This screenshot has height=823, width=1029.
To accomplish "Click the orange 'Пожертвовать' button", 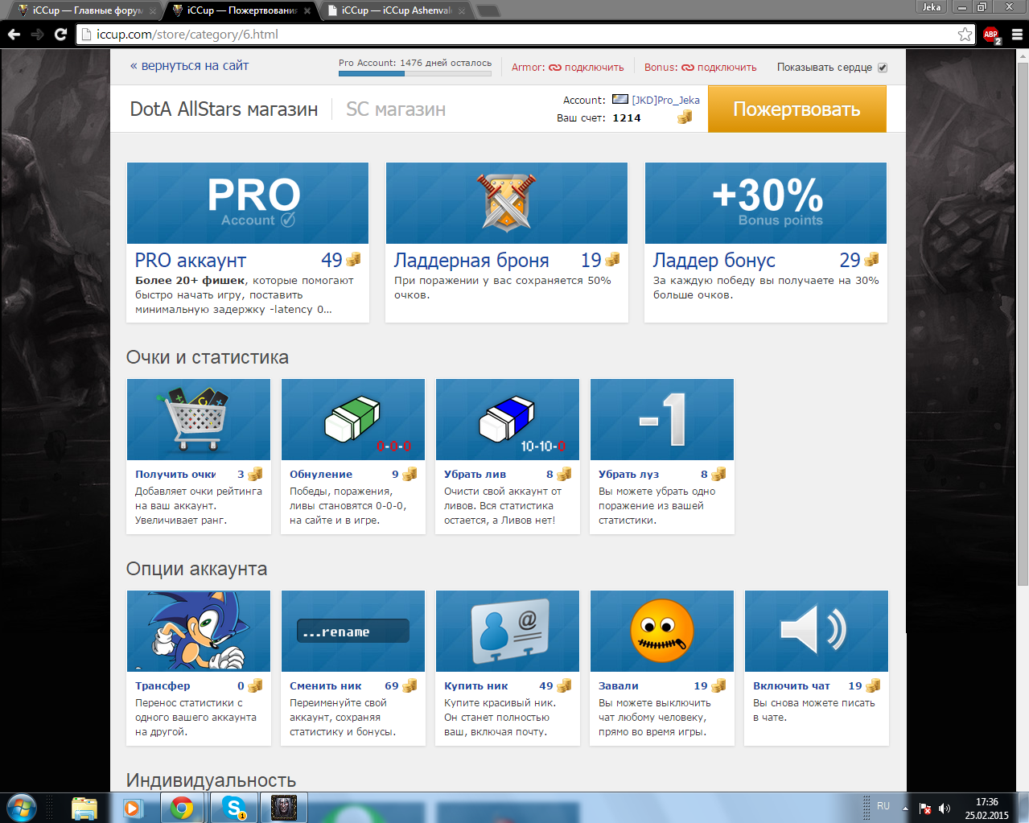I will [x=797, y=109].
